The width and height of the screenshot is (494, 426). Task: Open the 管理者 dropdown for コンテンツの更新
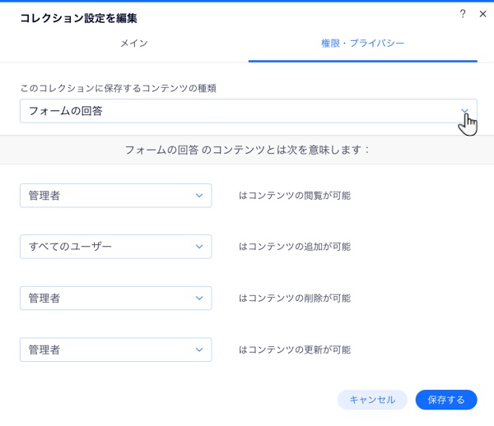pyautogui.click(x=115, y=350)
